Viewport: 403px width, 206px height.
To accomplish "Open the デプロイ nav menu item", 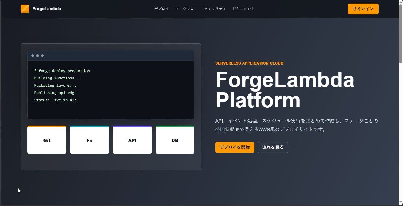I will [x=162, y=9].
